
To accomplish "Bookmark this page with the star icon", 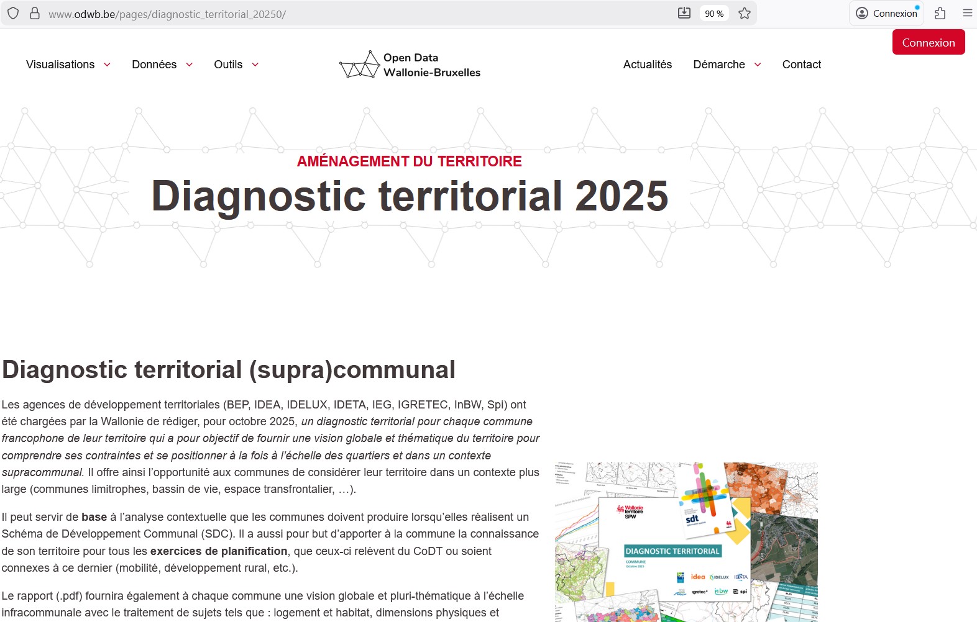I will [x=745, y=13].
